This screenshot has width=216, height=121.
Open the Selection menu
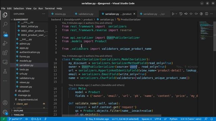click(19, 8)
